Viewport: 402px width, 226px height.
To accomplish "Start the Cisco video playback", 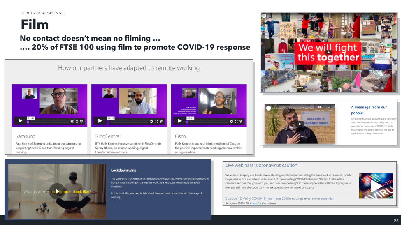I will [179, 121].
